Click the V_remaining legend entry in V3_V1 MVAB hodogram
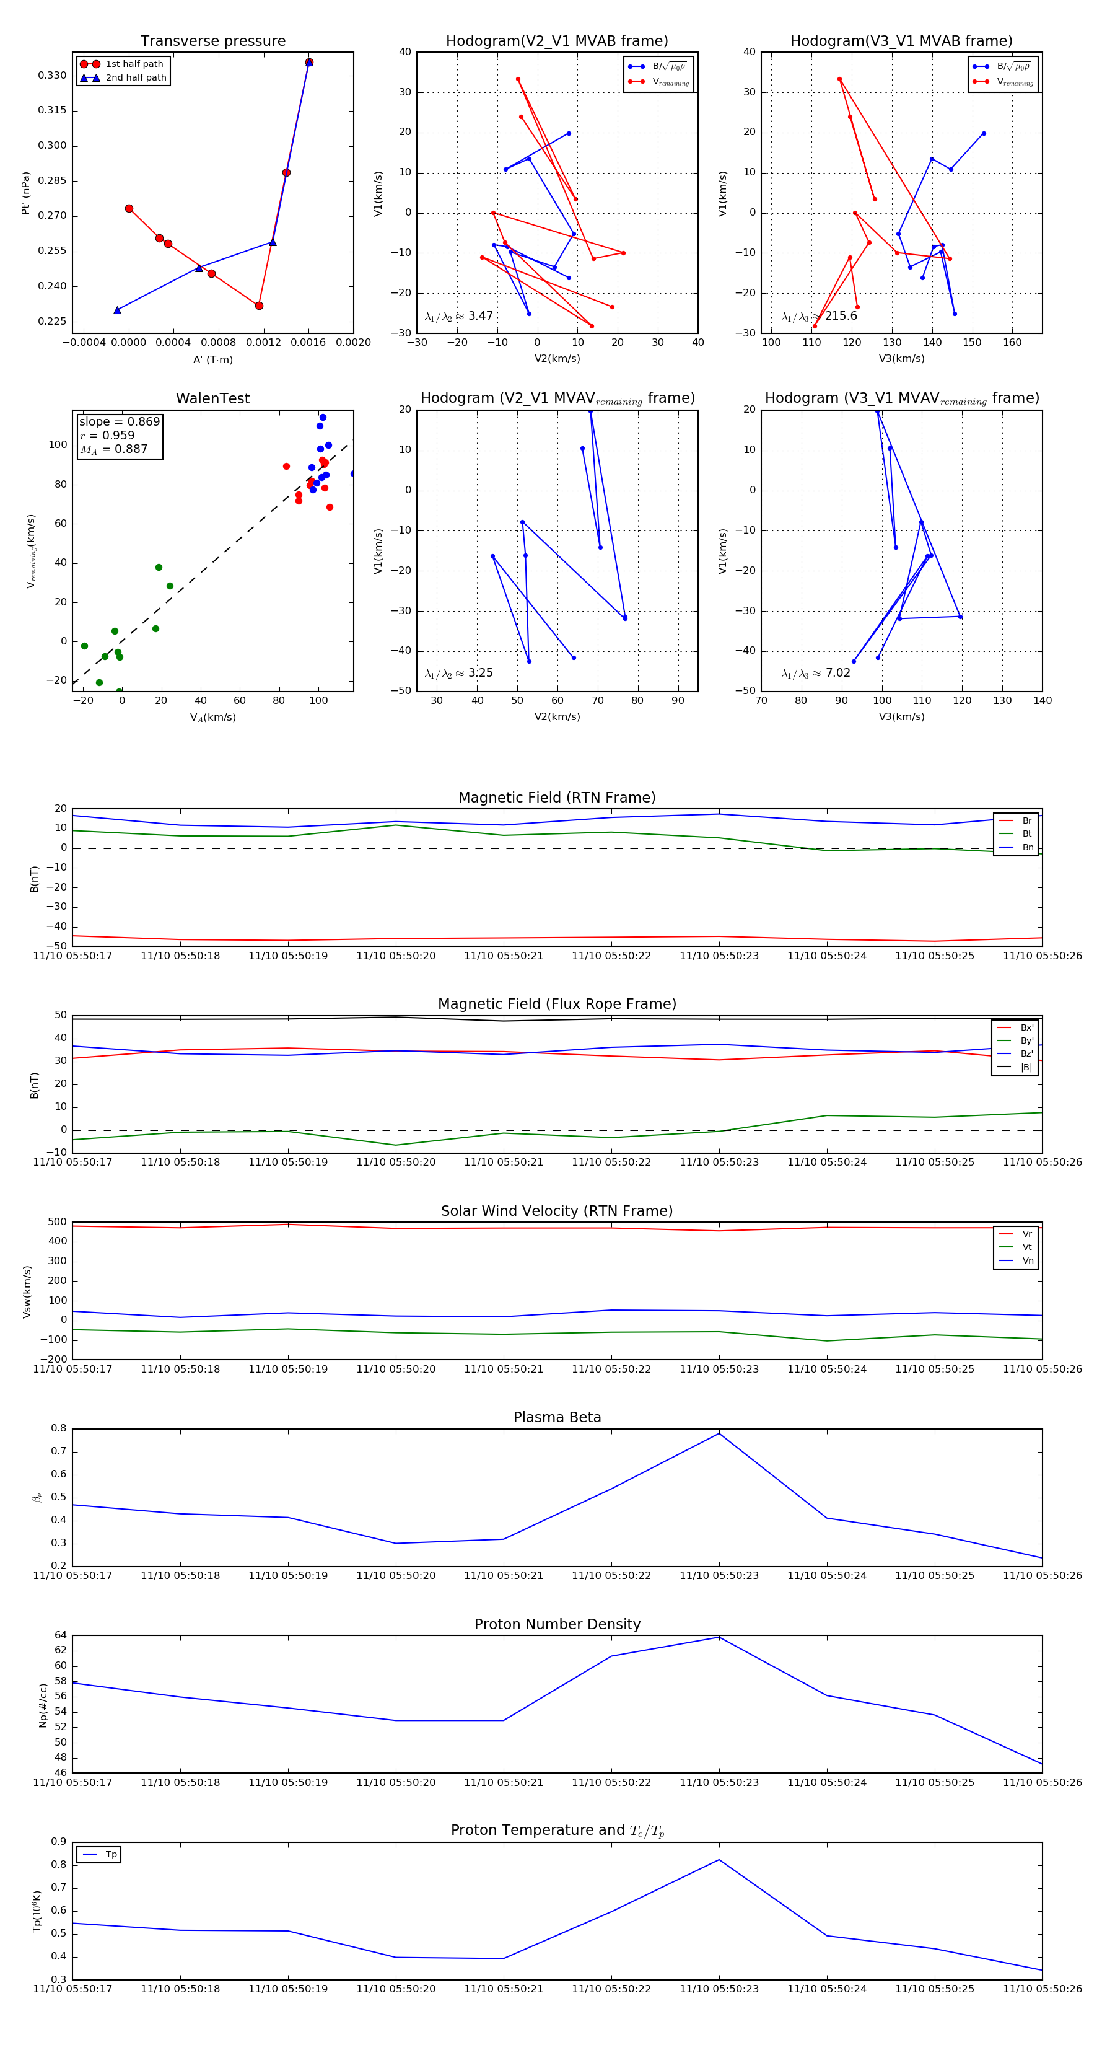 click(x=1003, y=82)
